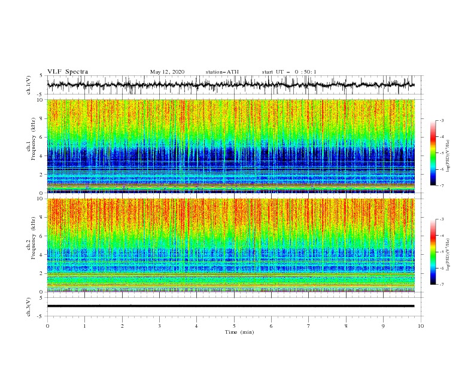The width and height of the screenshot is (474, 366).
Task: Click the '5' tick on ch.1(V) axis
Action: [x=41, y=75]
